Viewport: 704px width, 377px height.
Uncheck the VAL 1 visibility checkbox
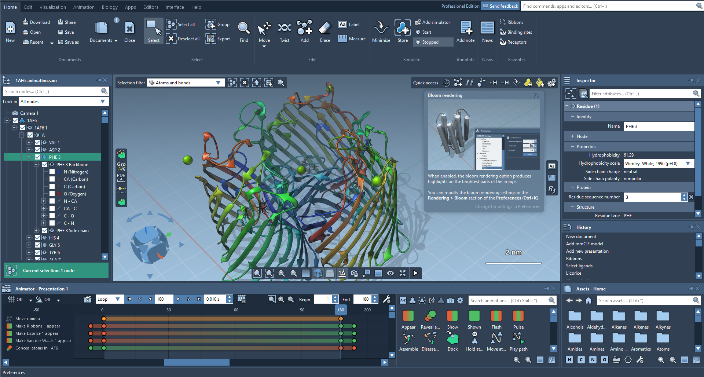37,143
